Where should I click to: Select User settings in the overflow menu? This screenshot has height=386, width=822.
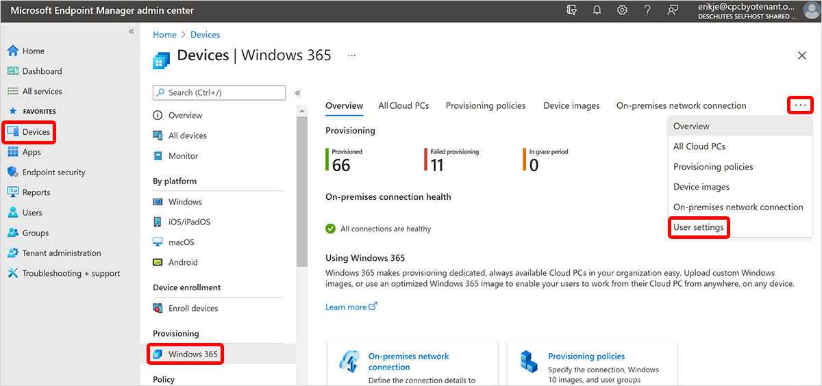click(x=699, y=227)
